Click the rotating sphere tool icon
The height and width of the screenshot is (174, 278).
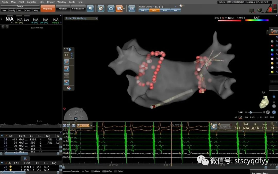point(67,82)
